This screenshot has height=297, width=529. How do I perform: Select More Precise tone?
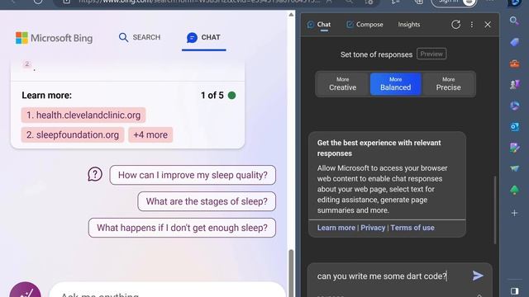pos(448,84)
